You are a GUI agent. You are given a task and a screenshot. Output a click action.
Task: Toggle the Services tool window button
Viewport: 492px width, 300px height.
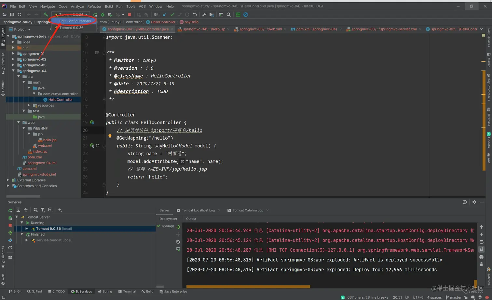coord(82,292)
